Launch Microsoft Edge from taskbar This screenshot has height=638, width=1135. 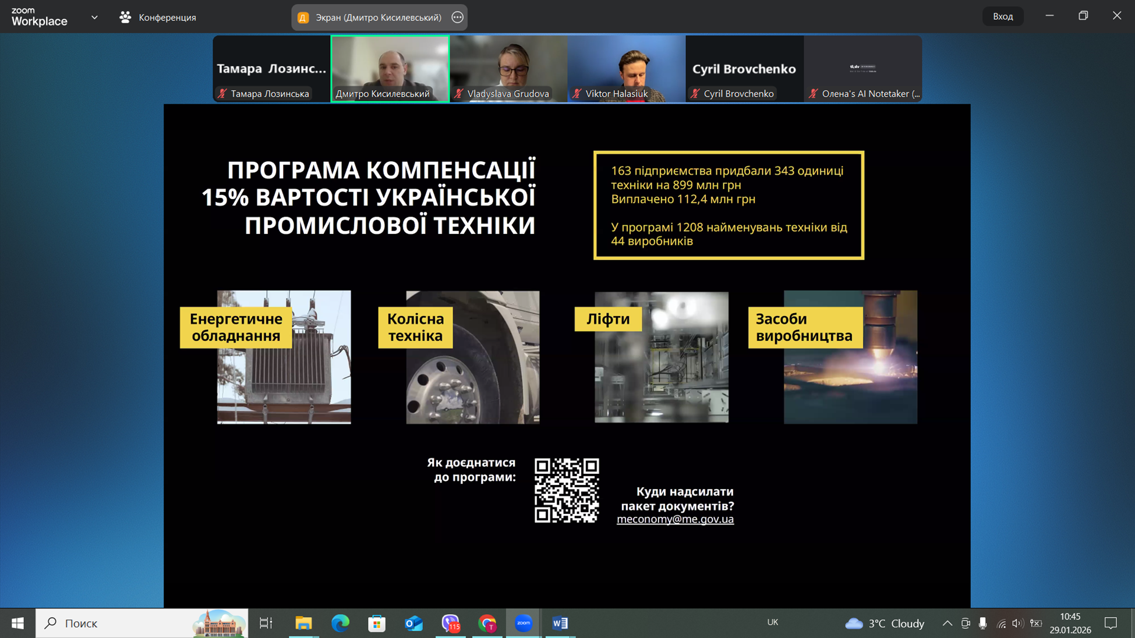tap(340, 623)
